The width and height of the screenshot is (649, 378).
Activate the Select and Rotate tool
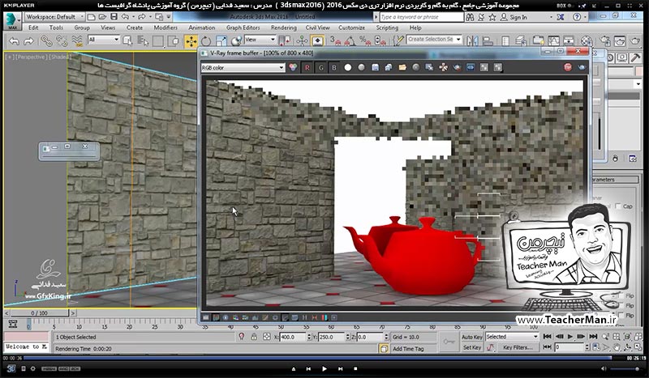pos(206,41)
